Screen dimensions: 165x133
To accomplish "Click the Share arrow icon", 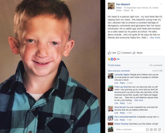I will (x=134, y=53).
